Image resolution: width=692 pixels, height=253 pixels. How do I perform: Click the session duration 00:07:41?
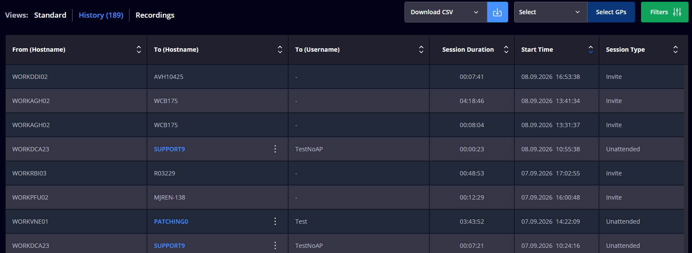tap(472, 77)
